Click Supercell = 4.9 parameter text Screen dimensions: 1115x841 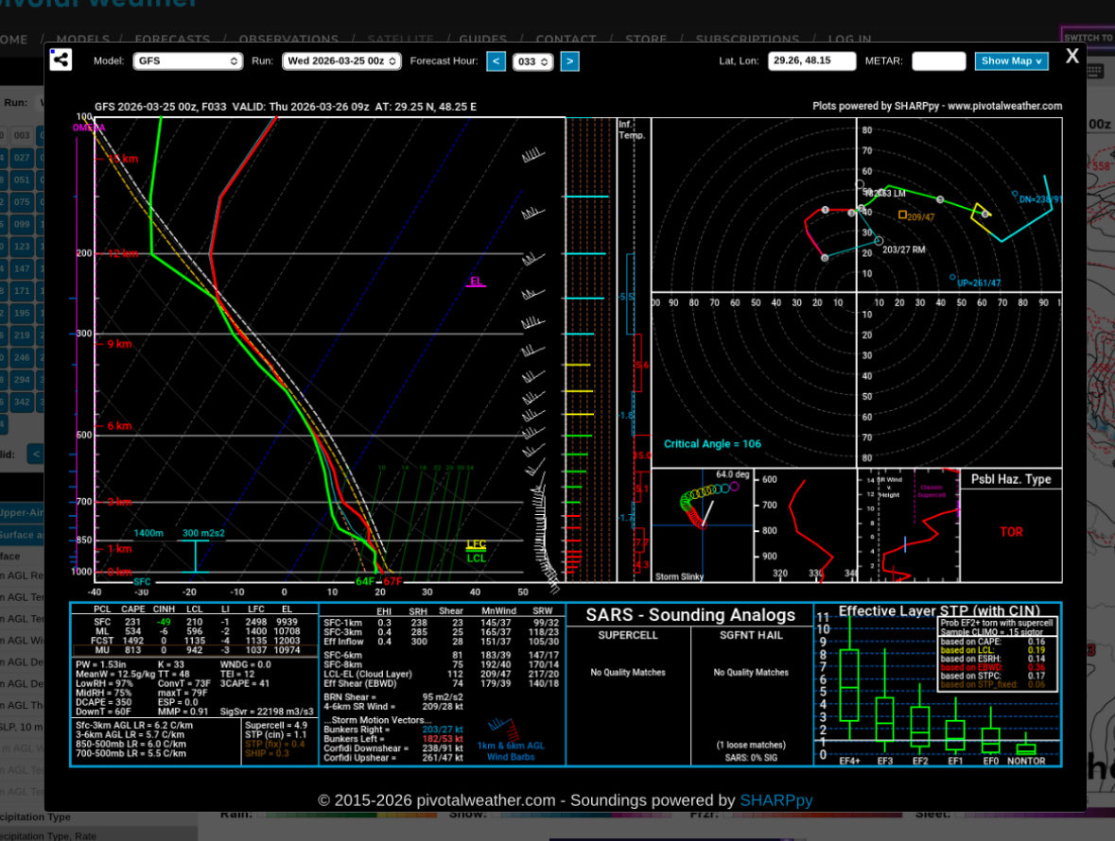(x=276, y=725)
